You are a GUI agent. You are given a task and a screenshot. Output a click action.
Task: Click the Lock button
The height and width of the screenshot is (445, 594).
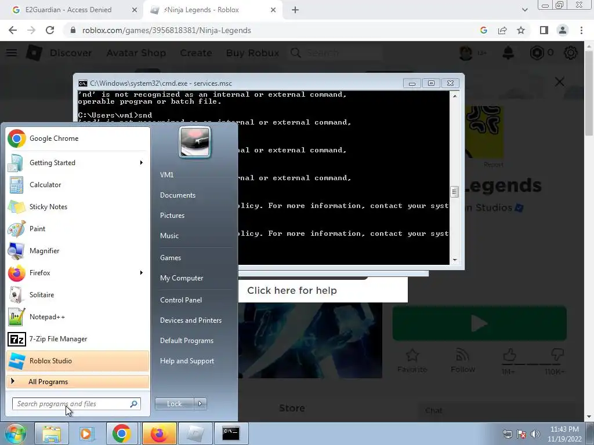[174, 404]
